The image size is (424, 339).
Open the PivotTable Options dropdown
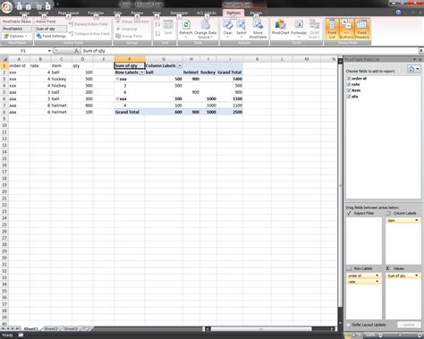pos(15,36)
